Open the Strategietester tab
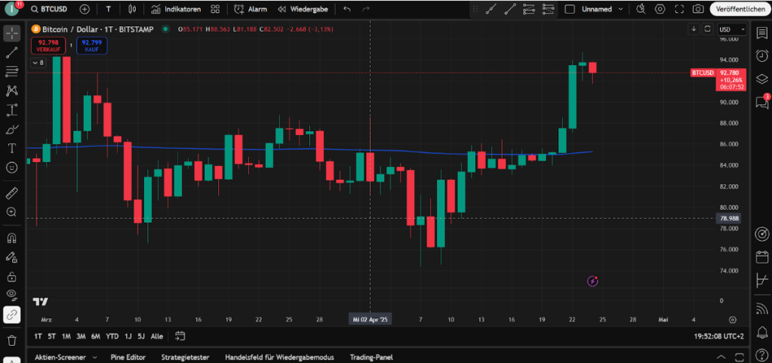The image size is (772, 363). (185, 357)
